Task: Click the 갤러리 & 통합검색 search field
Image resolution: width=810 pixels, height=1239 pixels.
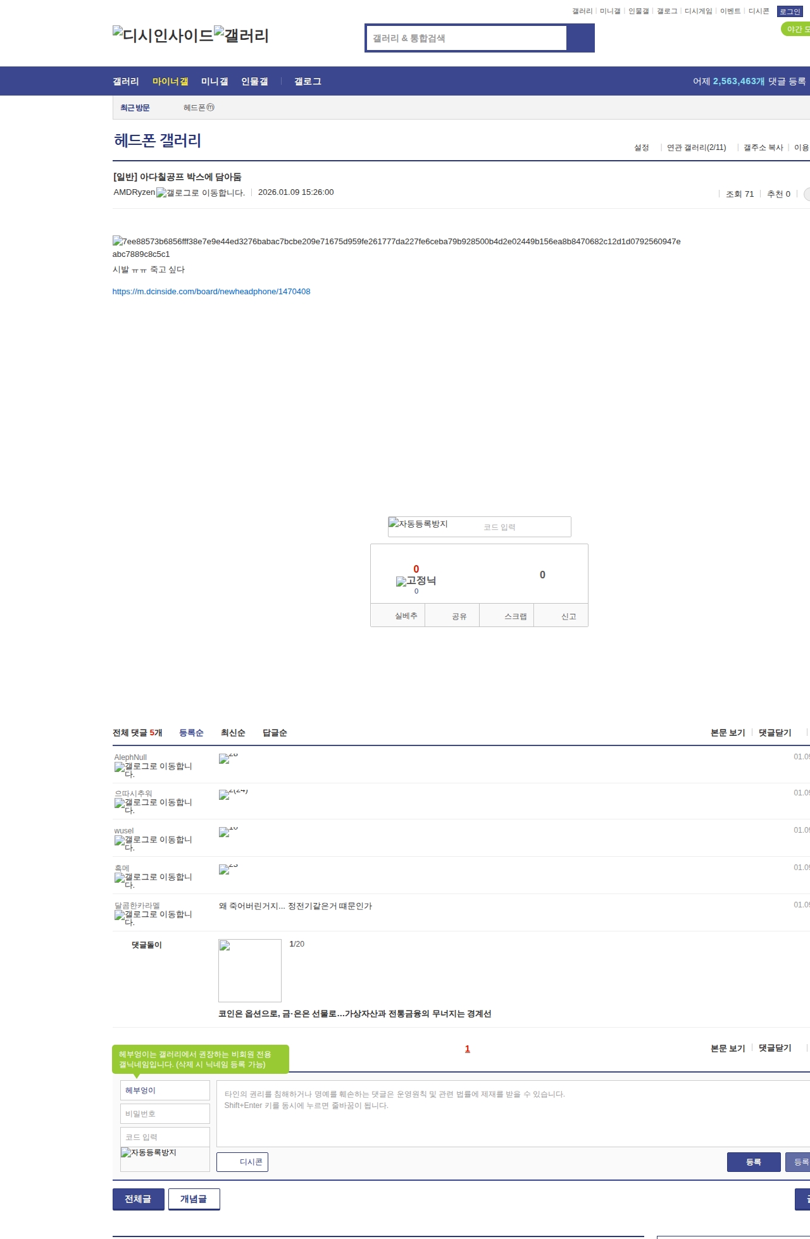Action: (x=466, y=38)
